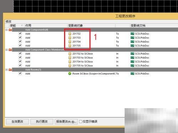
Task: Click the component icon beside 201702
Action: (70, 34)
